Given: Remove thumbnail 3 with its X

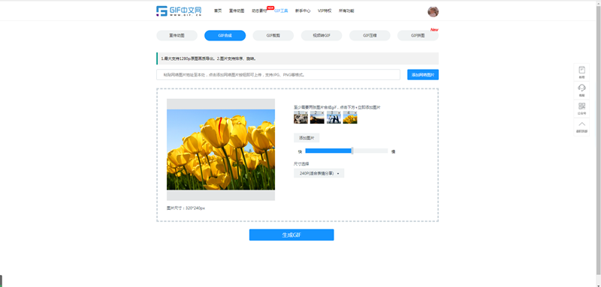Looking at the screenshot, I should click(340, 112).
